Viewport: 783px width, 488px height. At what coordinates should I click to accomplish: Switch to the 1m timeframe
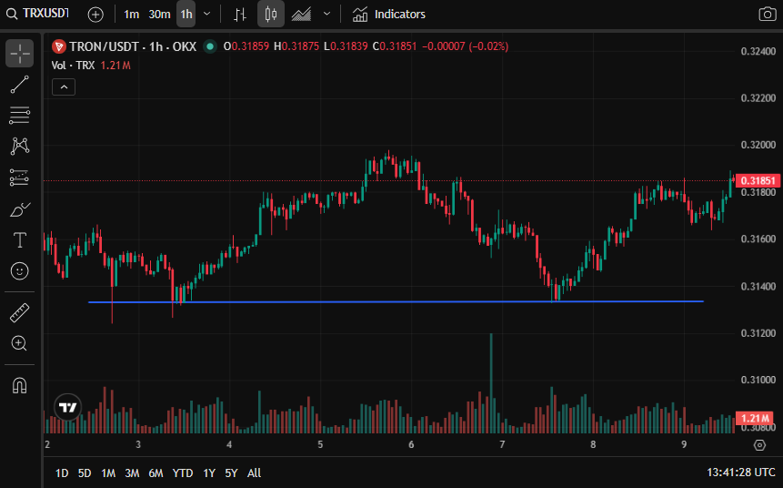click(x=131, y=14)
